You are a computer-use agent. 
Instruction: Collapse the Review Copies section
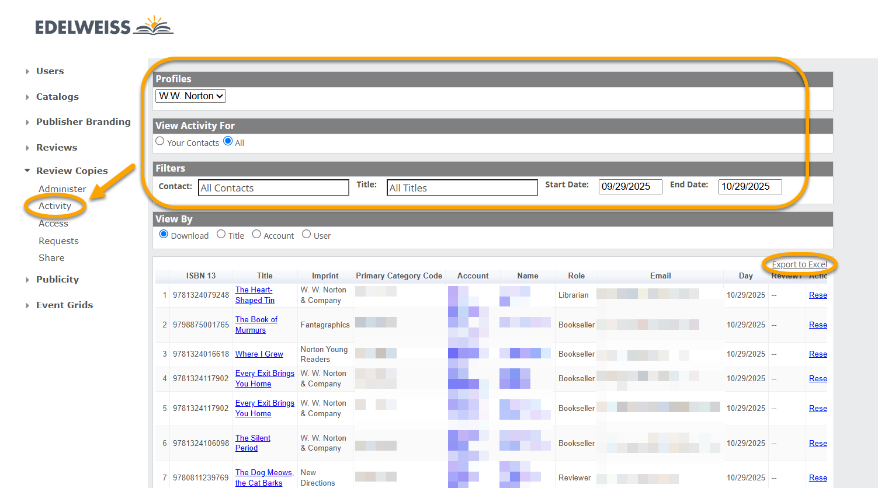(27, 171)
